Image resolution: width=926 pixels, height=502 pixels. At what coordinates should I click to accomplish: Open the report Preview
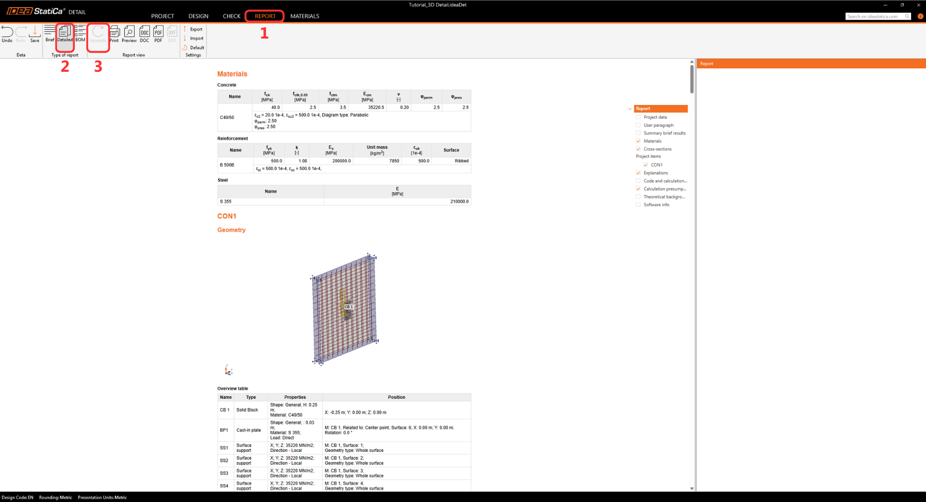pos(129,34)
